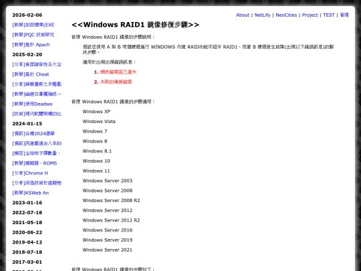361x271 pixels.
Task: Open the NetLify link
Action: (262, 15)
